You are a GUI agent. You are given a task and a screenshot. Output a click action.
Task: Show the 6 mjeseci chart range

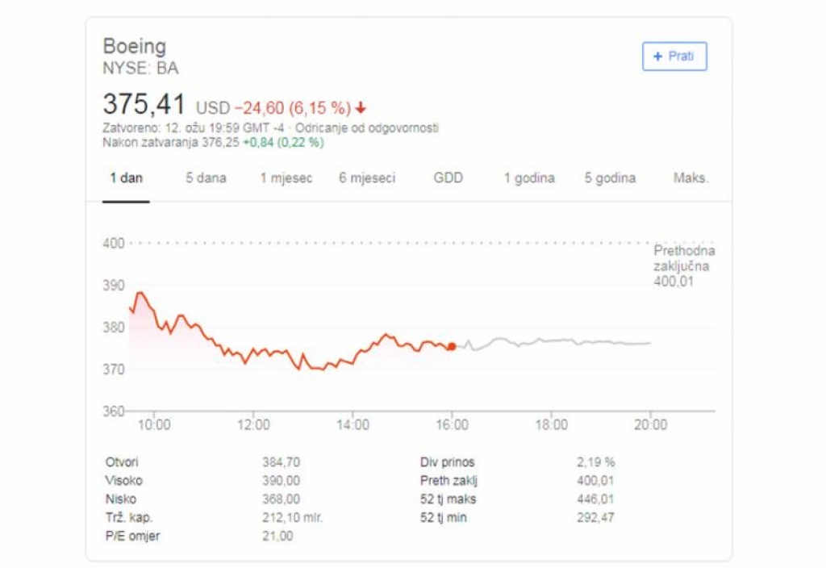(x=367, y=178)
